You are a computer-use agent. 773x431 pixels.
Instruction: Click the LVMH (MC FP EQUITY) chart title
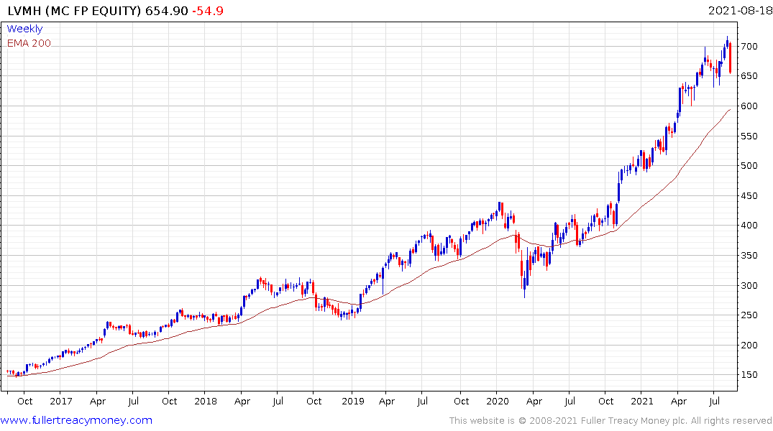[75, 11]
